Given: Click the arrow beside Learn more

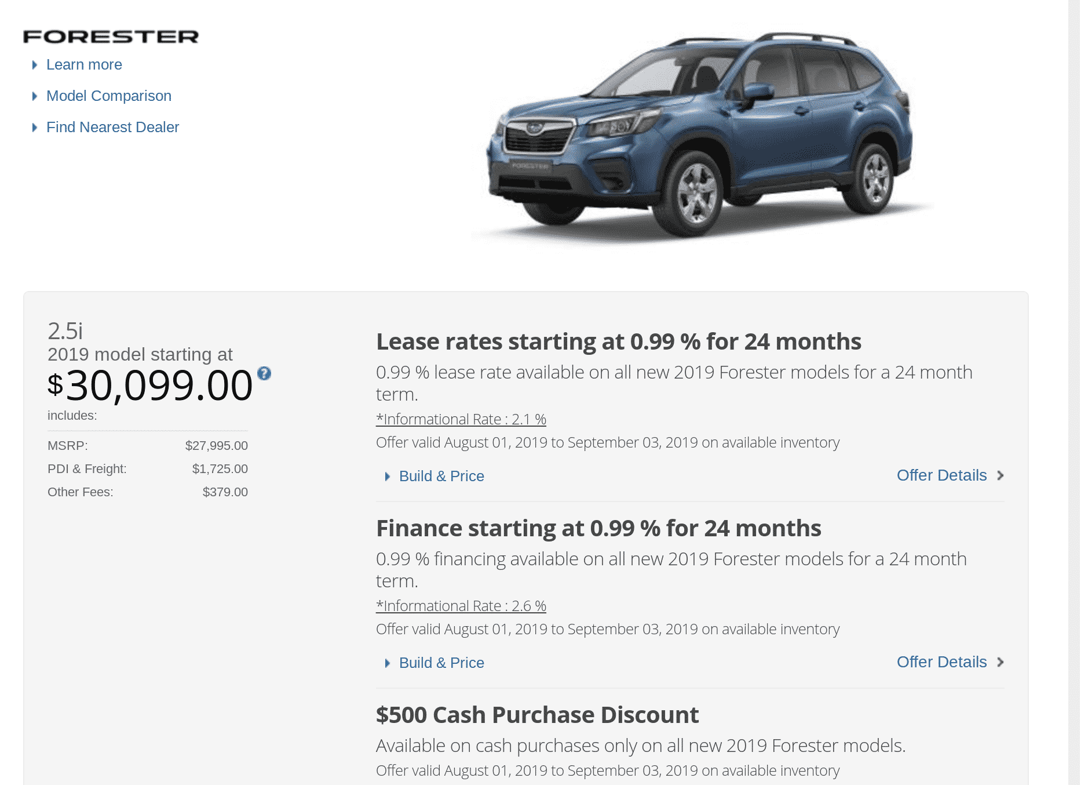Looking at the screenshot, I should click(35, 65).
